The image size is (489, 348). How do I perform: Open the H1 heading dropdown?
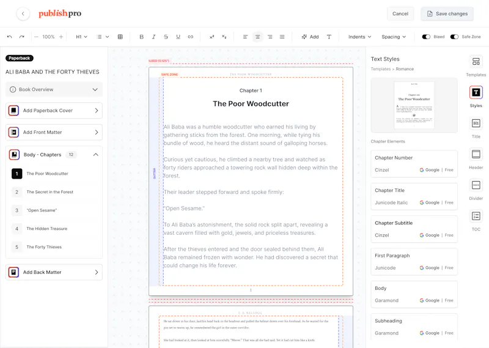[81, 37]
